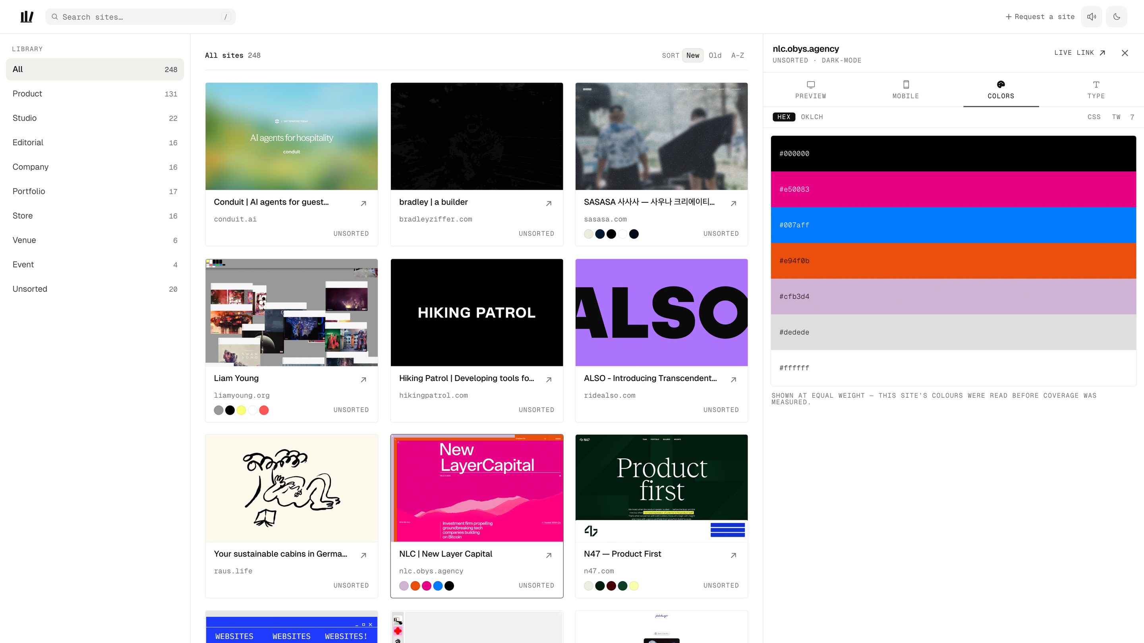The width and height of the screenshot is (1144, 643).
Task: Select the Product category in library
Action: click(x=95, y=94)
